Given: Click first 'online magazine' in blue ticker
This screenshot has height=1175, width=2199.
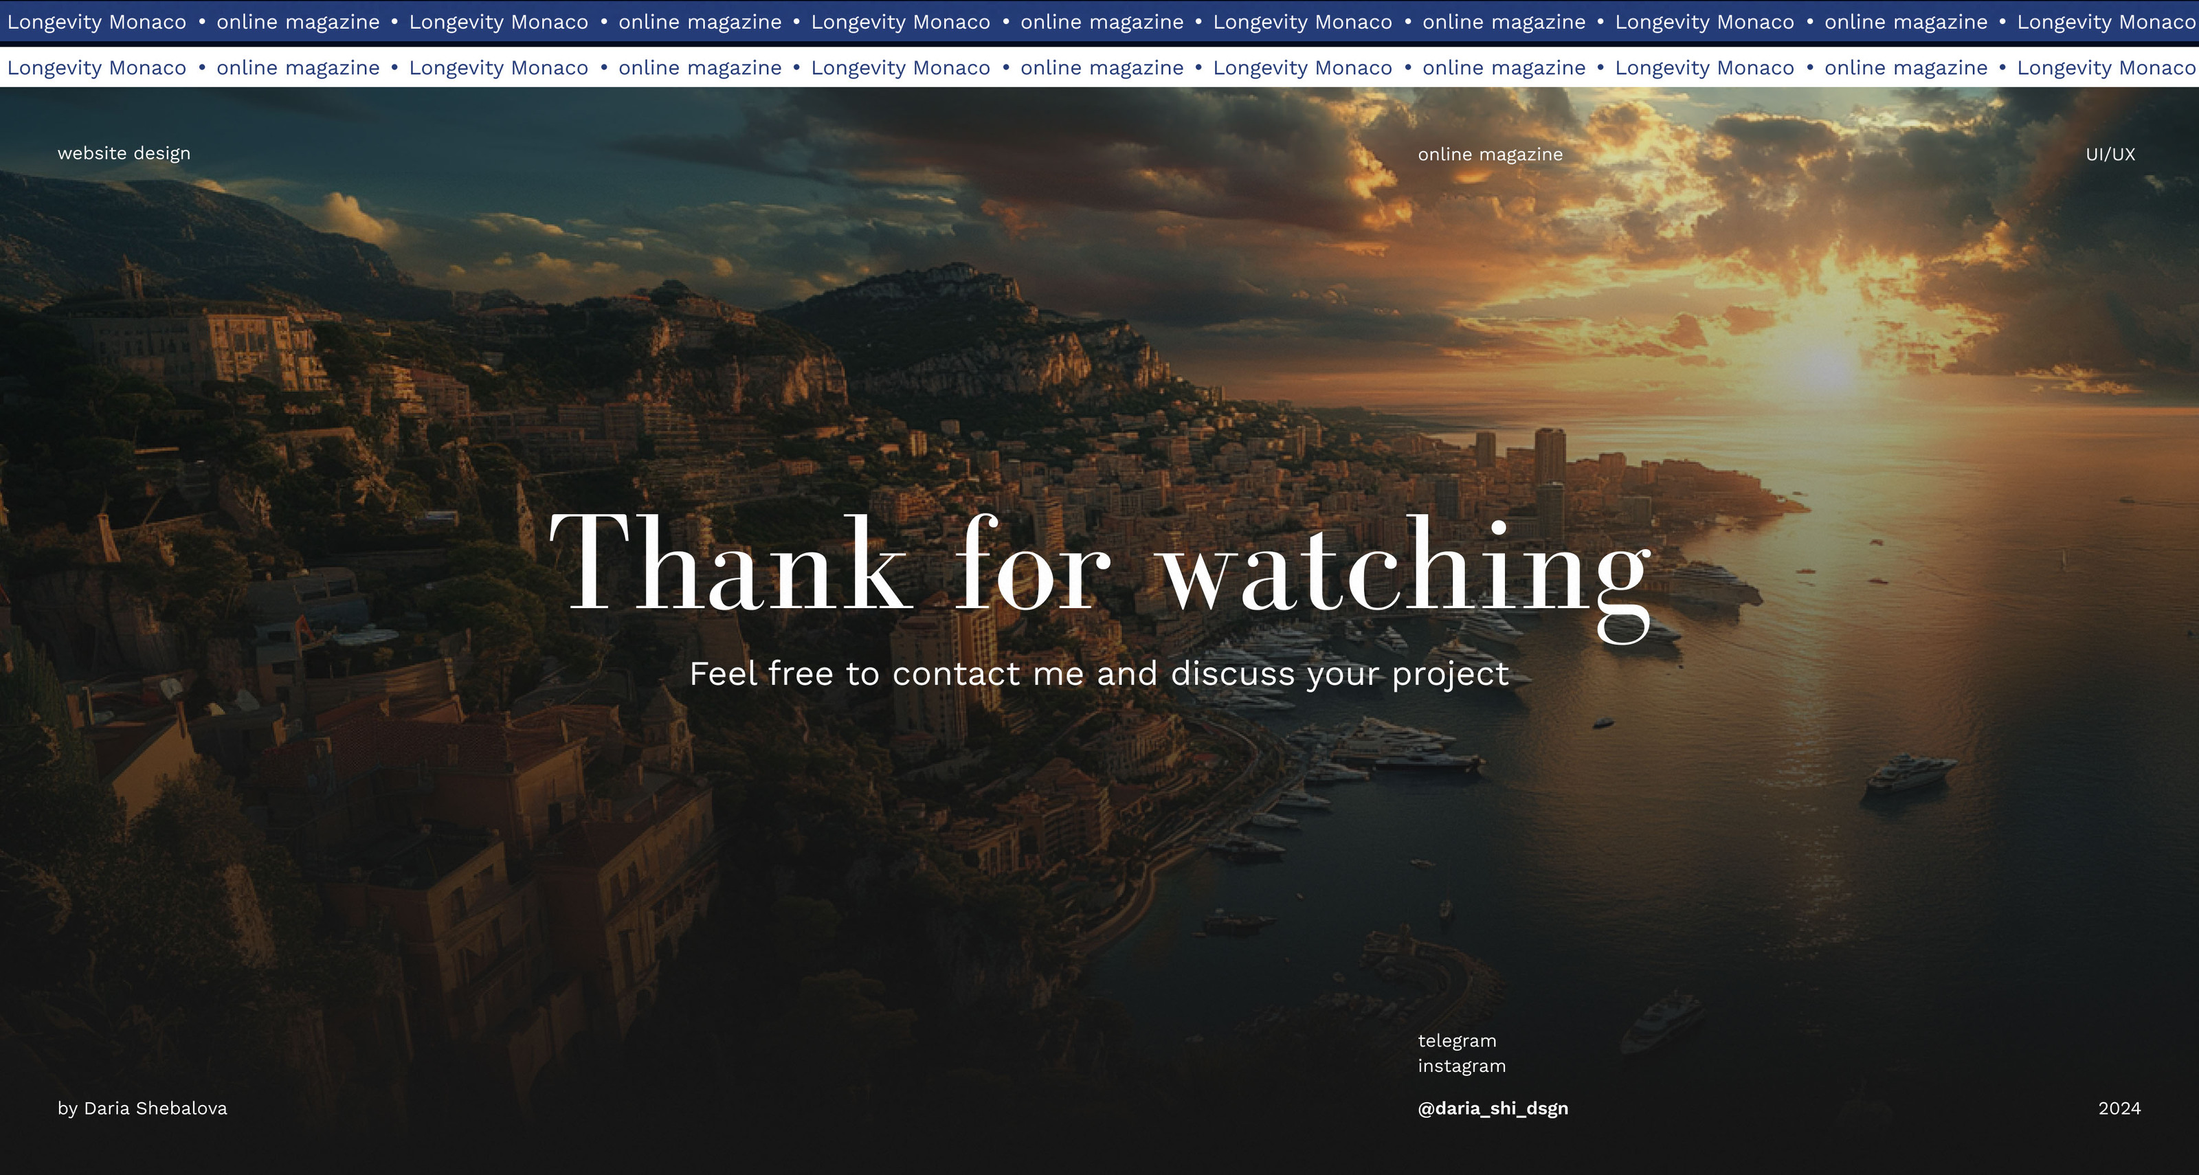Looking at the screenshot, I should (x=298, y=22).
